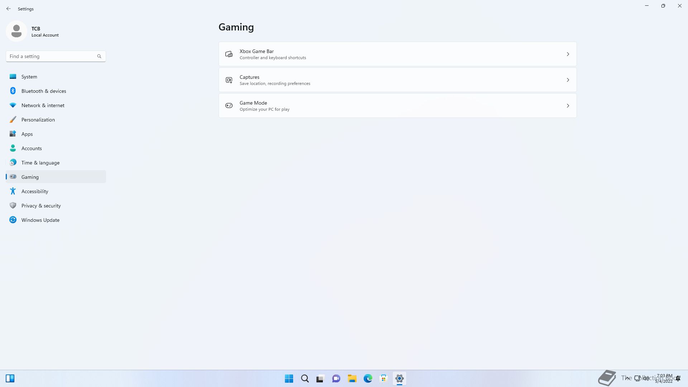Open Xbox Game Bar settings
Viewport: 688px width, 387px height.
tap(397, 54)
